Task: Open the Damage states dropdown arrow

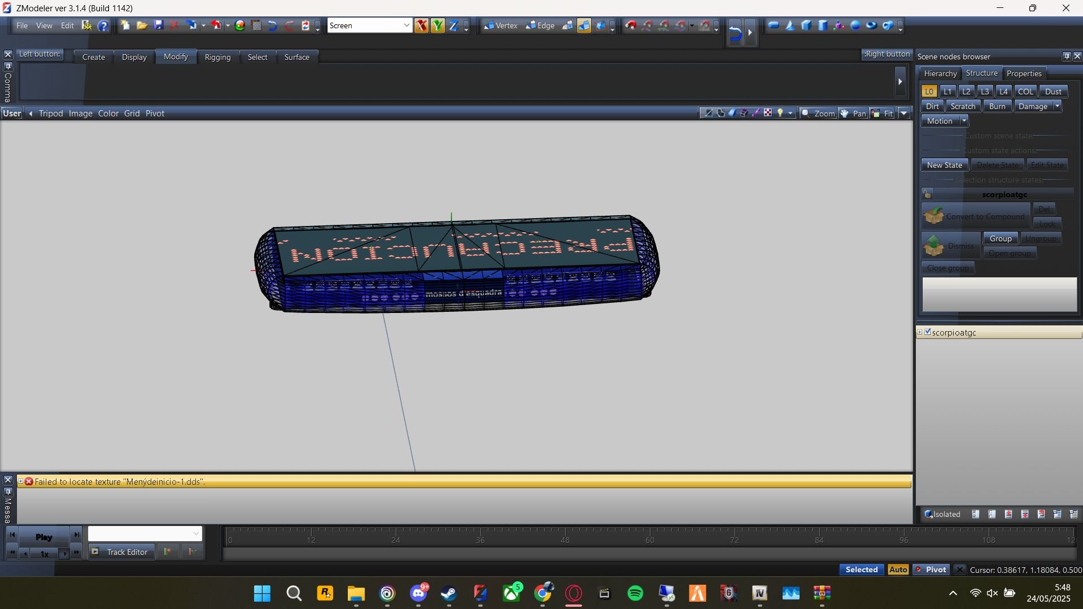Action: [1057, 106]
